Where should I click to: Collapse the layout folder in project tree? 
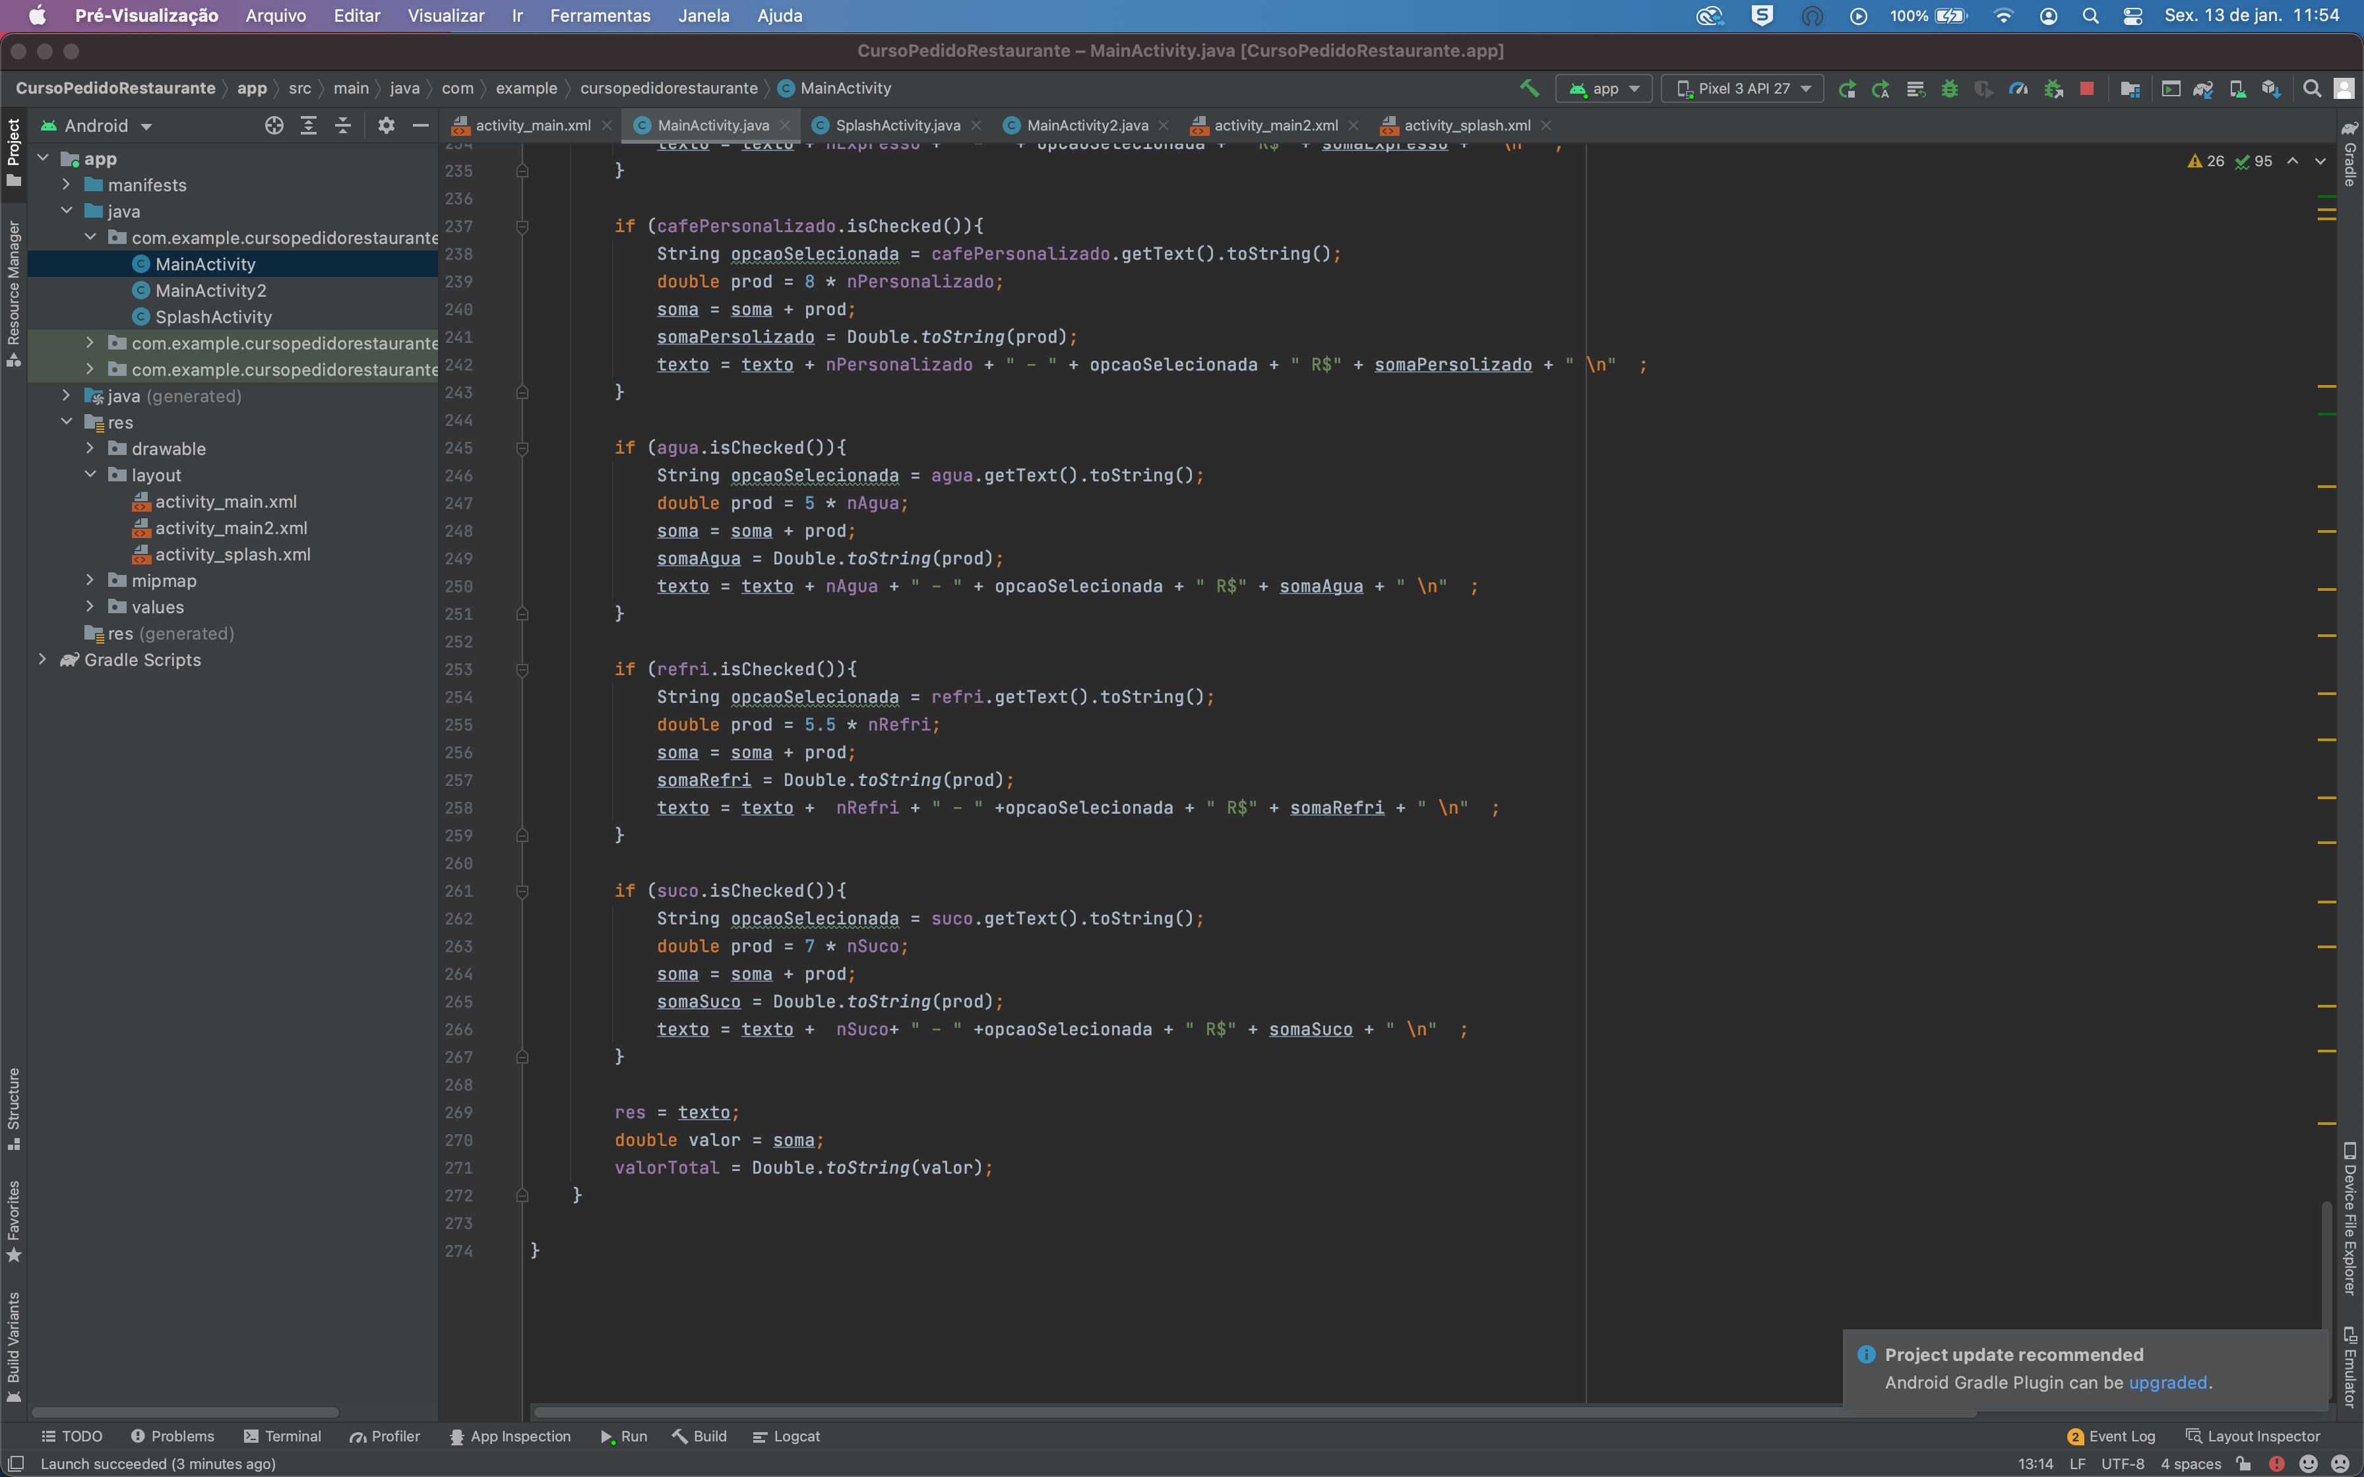click(91, 475)
